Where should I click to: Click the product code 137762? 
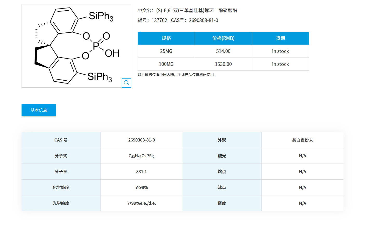(x=159, y=20)
